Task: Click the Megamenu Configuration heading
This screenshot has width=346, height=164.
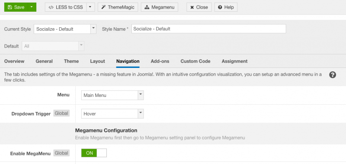Action: (106, 130)
